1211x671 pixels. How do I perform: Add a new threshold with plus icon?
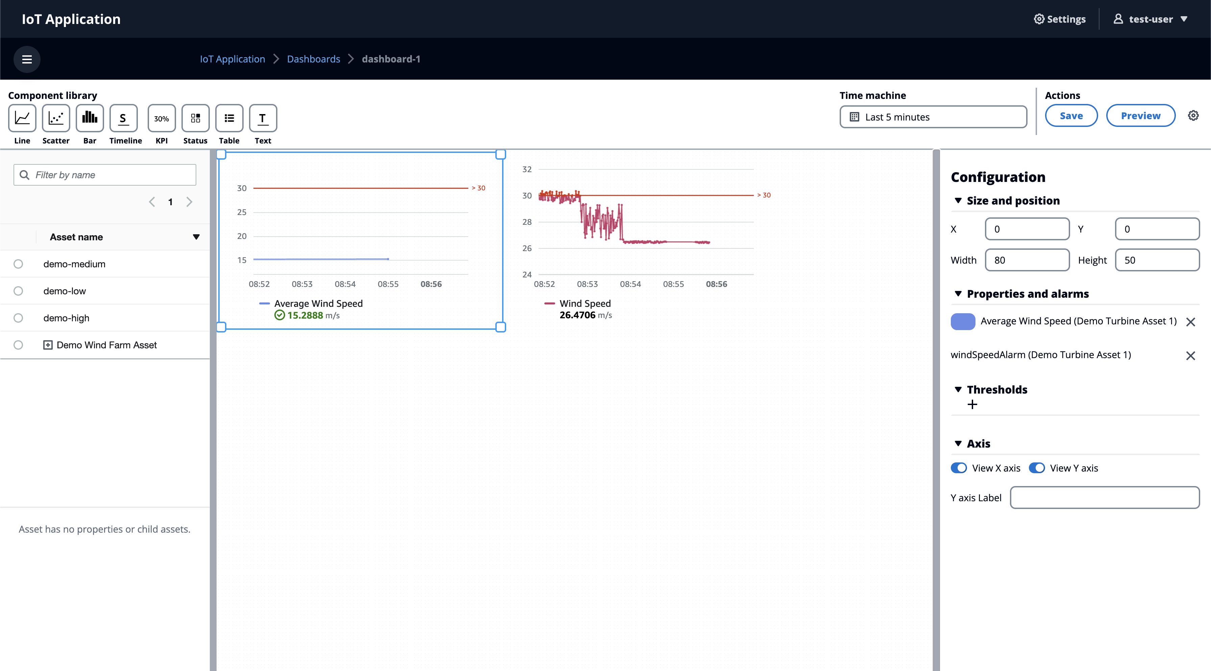(x=972, y=404)
